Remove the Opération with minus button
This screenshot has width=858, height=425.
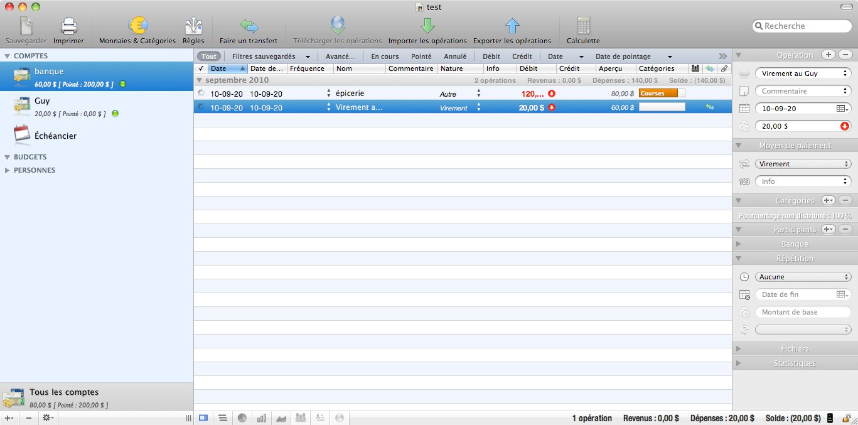click(x=845, y=55)
